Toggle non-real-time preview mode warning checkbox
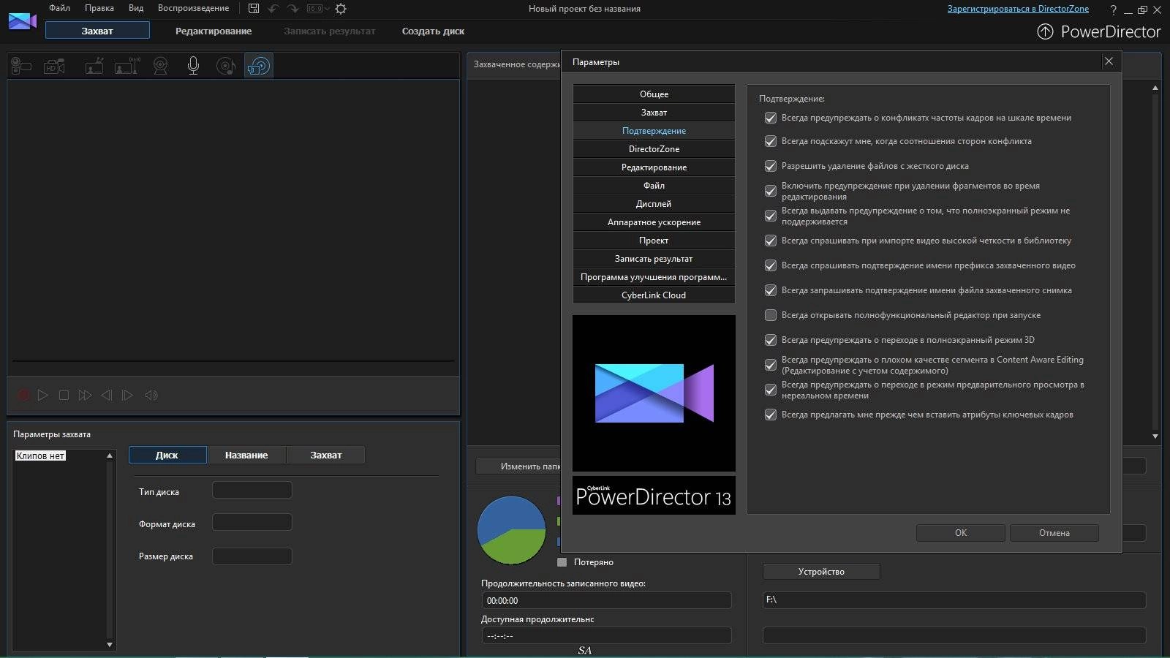The width and height of the screenshot is (1170, 658). pyautogui.click(x=770, y=390)
